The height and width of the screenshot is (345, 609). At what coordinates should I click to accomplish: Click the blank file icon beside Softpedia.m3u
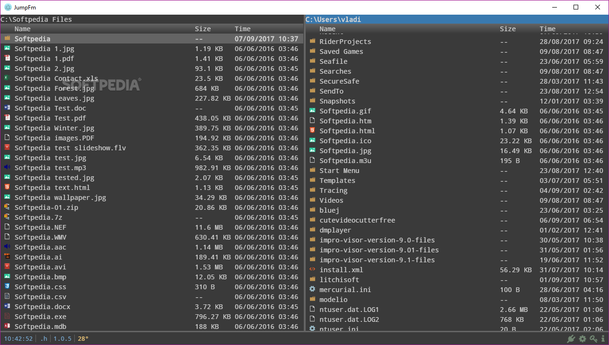pyautogui.click(x=312, y=160)
